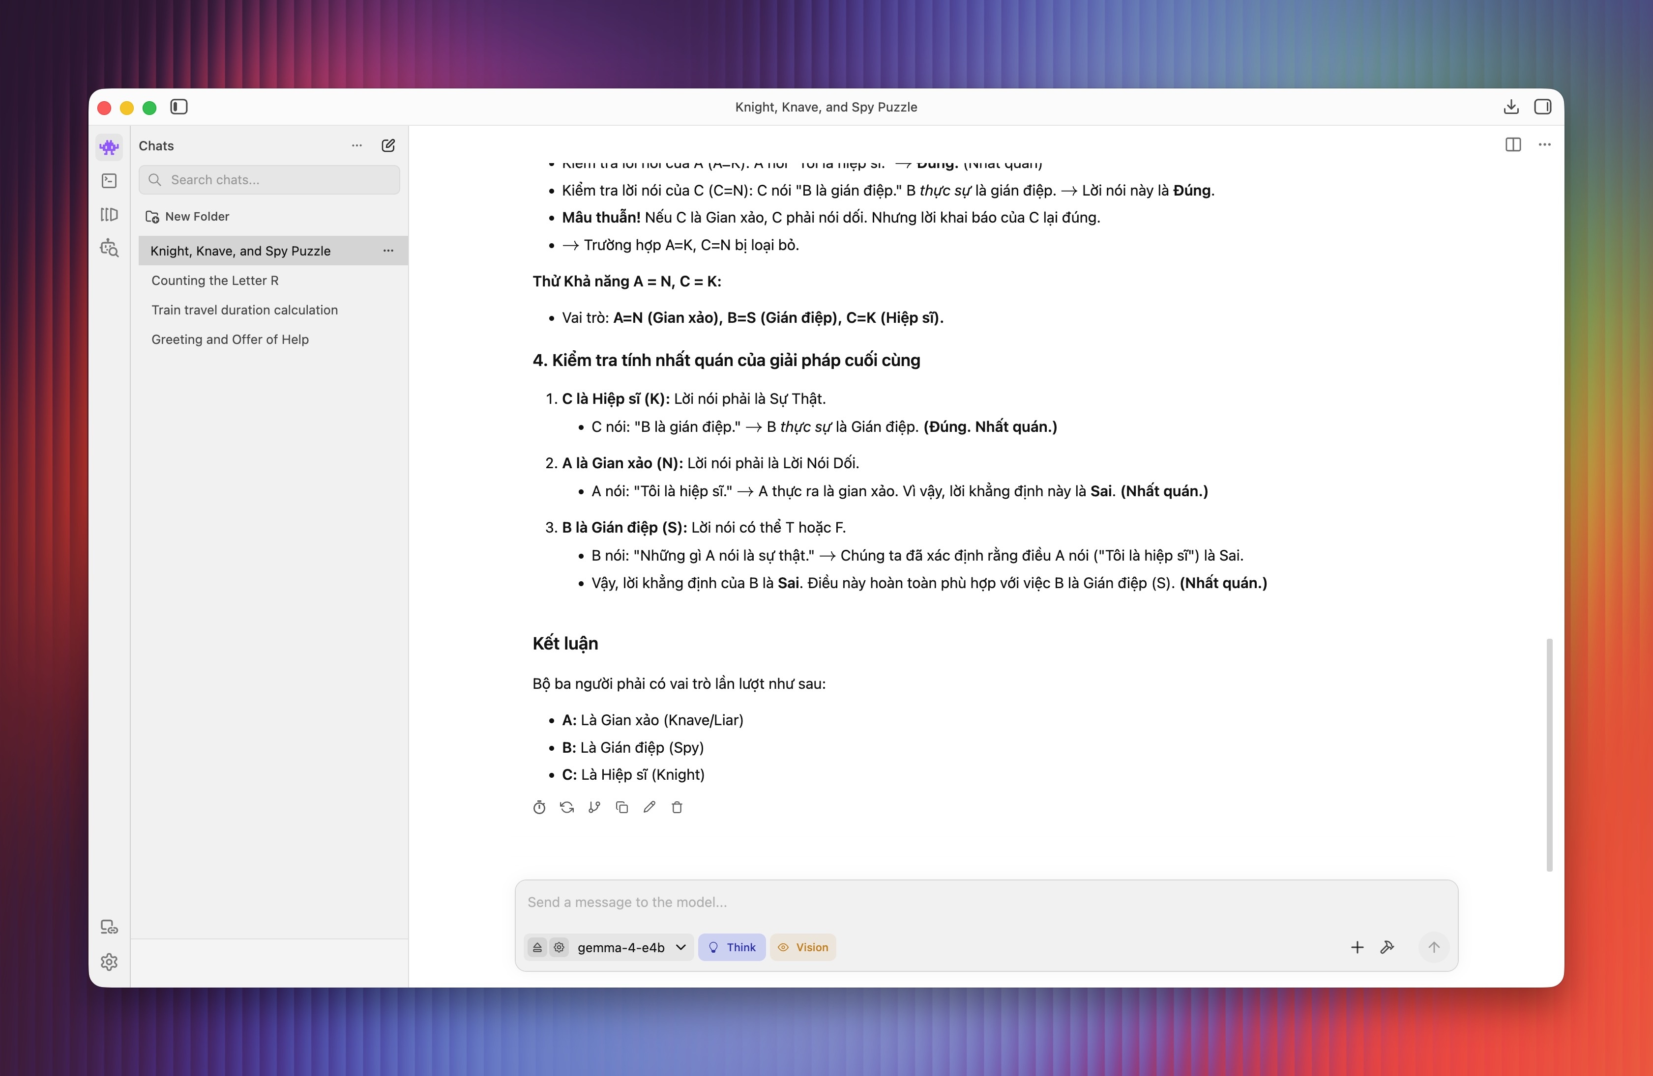This screenshot has height=1076, width=1653.
Task: Edit the message with pencil icon
Action: coord(649,807)
